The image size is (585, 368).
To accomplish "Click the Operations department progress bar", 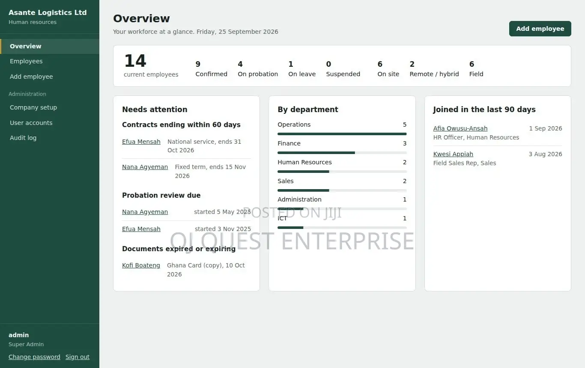I will 342,134.
